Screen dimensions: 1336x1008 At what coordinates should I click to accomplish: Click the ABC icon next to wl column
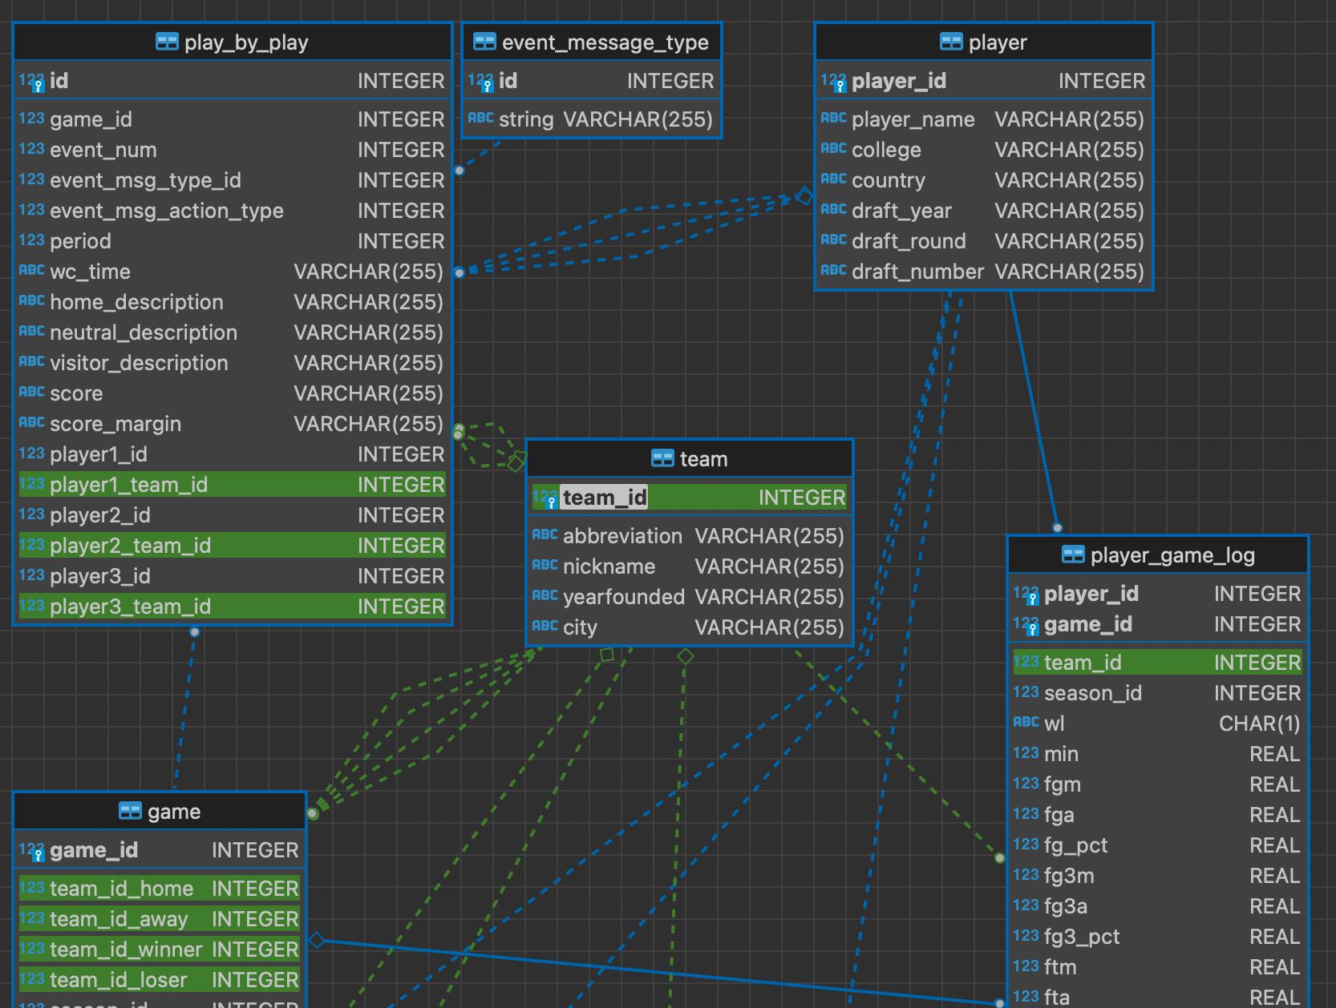(x=1026, y=723)
